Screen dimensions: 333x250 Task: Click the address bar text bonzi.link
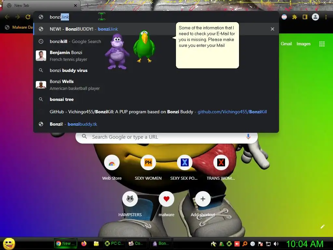[59, 17]
